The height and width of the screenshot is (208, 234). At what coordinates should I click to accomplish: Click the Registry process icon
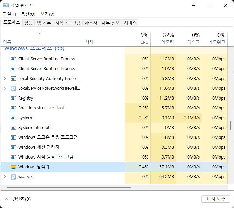[x=13, y=98]
